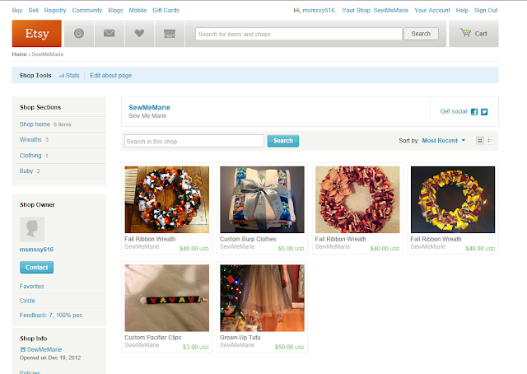This screenshot has height=374, width=527.
Task: Click the $5.00 USD price
Action: [x=291, y=249]
